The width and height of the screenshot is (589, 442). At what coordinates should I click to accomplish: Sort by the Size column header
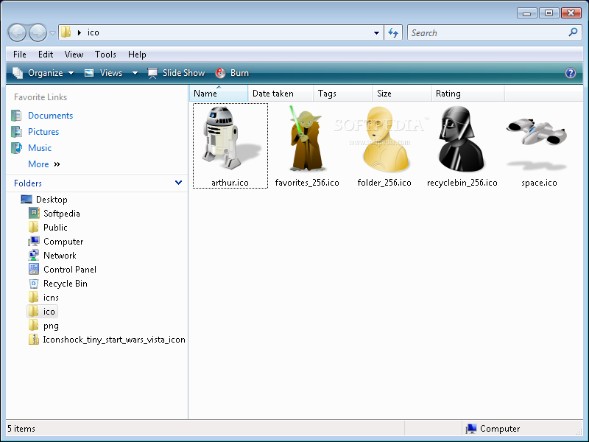pyautogui.click(x=402, y=94)
